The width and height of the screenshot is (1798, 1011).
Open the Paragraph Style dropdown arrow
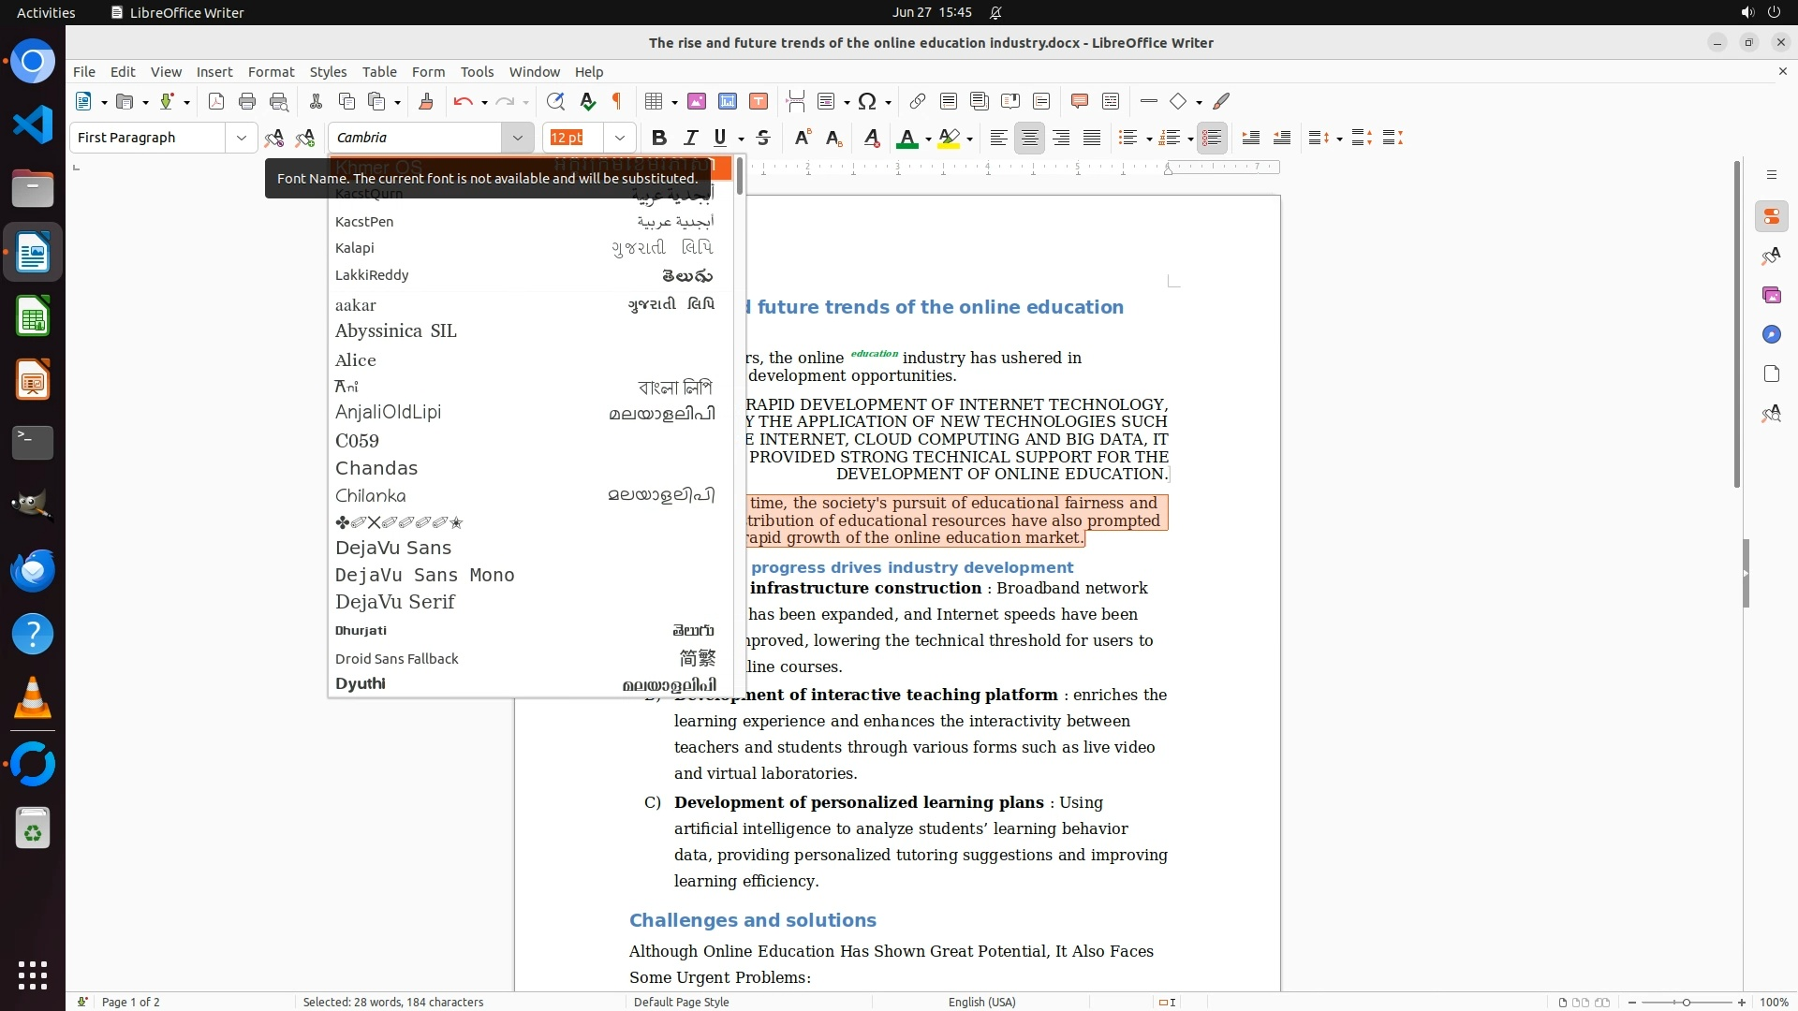pos(242,138)
